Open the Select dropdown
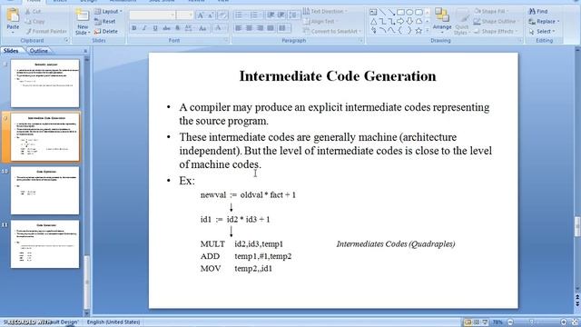This screenshot has height=327, width=581. click(542, 32)
